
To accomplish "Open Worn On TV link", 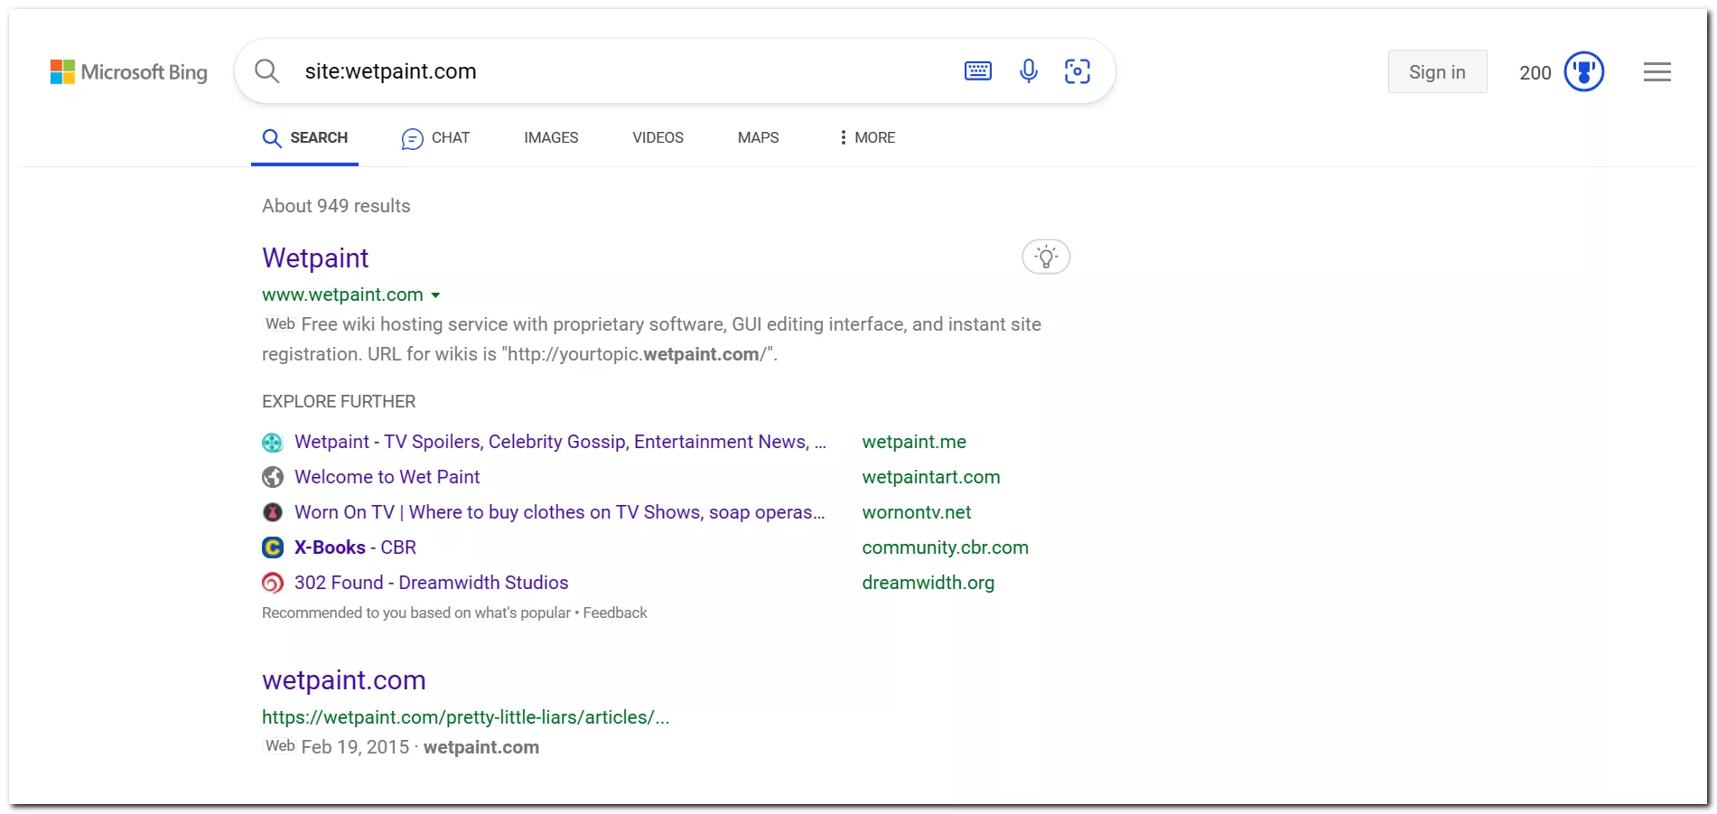I will pos(560,512).
